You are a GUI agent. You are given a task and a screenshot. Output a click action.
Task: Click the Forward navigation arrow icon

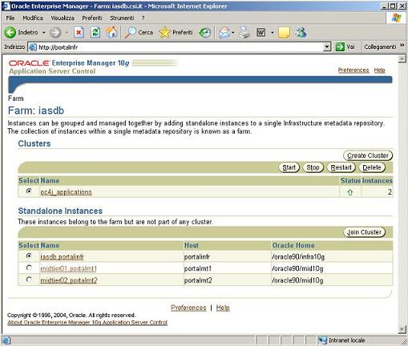click(x=55, y=33)
